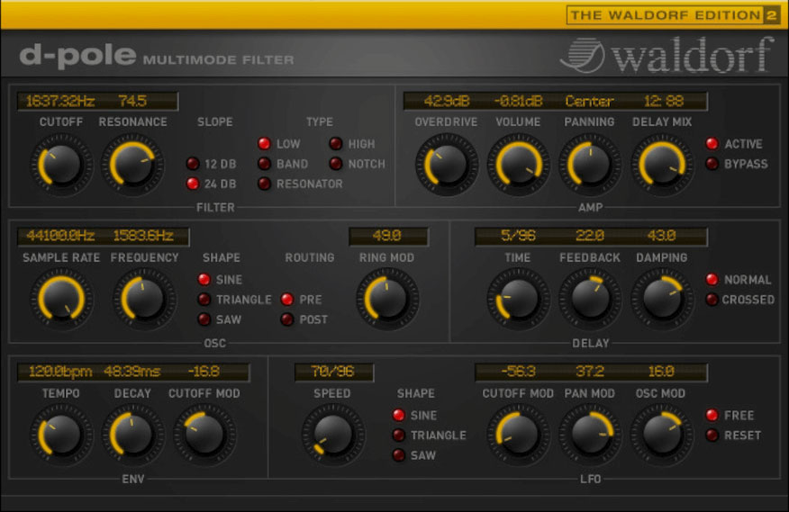Click the Delay Mix knob

pos(662,166)
